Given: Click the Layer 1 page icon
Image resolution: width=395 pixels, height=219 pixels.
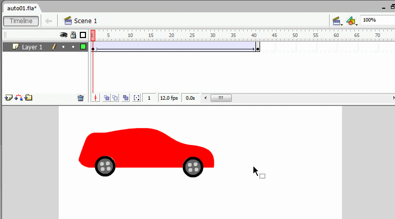Looking at the screenshot, I should point(15,47).
